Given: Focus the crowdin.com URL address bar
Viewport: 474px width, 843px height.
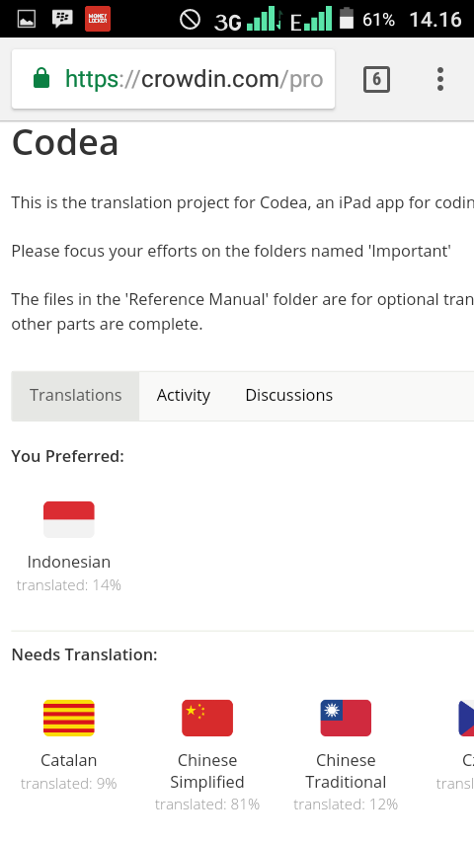Looking at the screenshot, I should click(173, 79).
